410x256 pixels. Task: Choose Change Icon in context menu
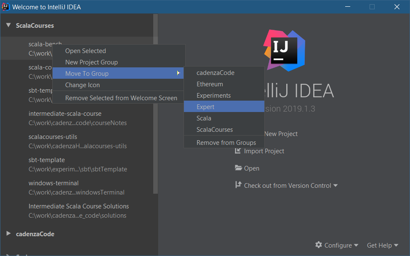tap(119, 85)
